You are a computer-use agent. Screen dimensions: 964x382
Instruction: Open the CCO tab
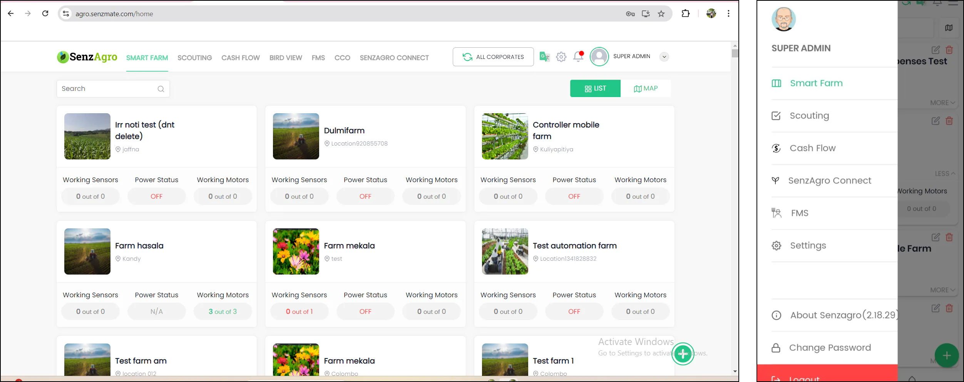click(x=342, y=58)
